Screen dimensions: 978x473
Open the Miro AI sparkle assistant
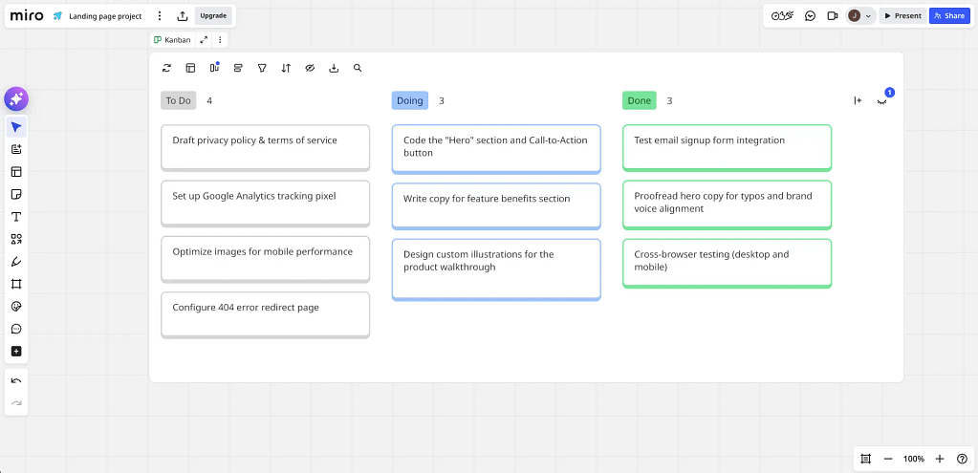coord(16,99)
